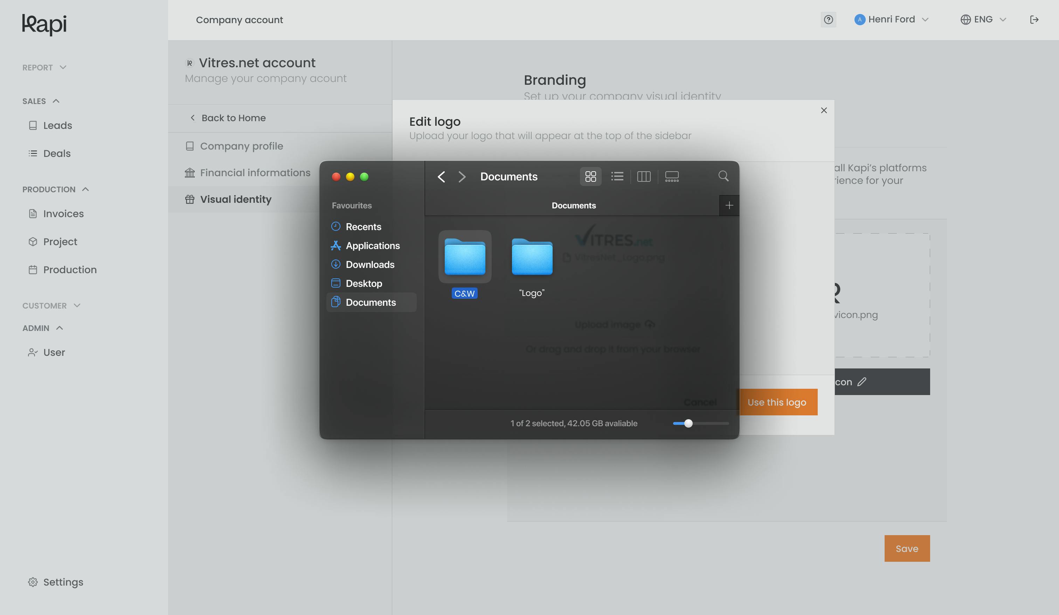Viewport: 1059px width, 615px height.
Task: Click Use this logo button
Action: pos(779,402)
